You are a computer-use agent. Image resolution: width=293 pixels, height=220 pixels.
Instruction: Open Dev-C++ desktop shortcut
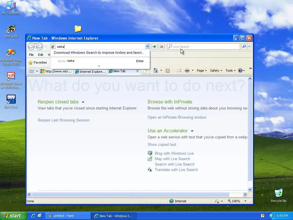11,102
